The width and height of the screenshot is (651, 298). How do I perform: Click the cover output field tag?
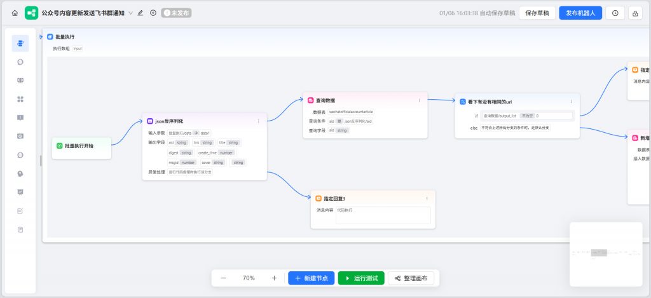[x=213, y=163]
